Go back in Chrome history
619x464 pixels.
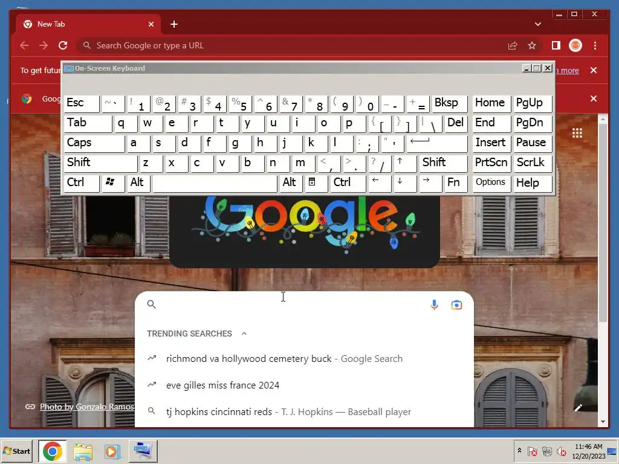24,45
